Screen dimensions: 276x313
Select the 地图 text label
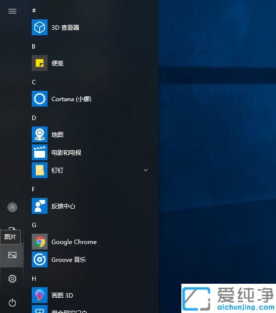(x=57, y=135)
